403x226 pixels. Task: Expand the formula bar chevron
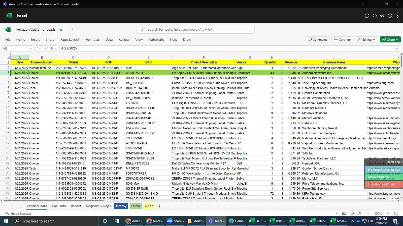397,48
